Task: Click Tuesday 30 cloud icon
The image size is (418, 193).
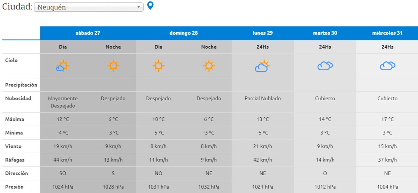Action: pyautogui.click(x=325, y=66)
